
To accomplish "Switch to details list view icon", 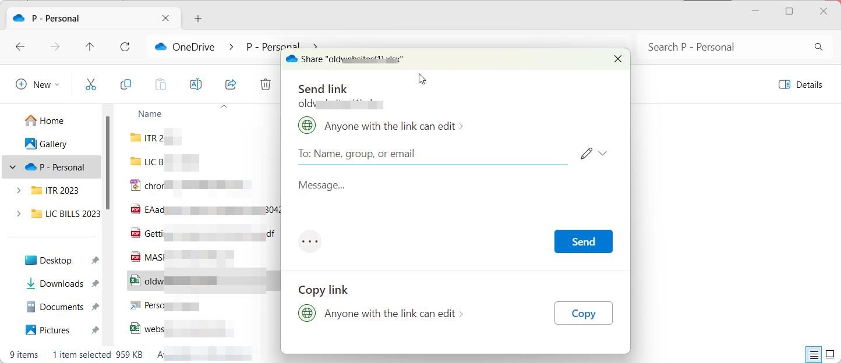I will [x=814, y=354].
